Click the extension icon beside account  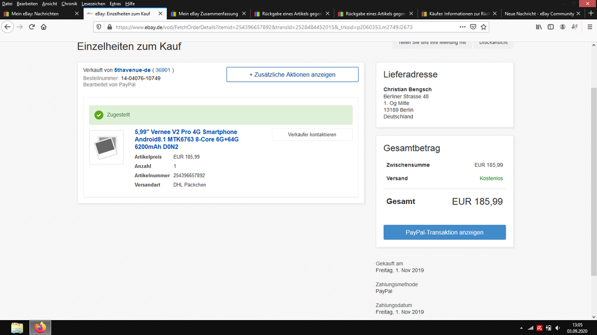(x=574, y=27)
